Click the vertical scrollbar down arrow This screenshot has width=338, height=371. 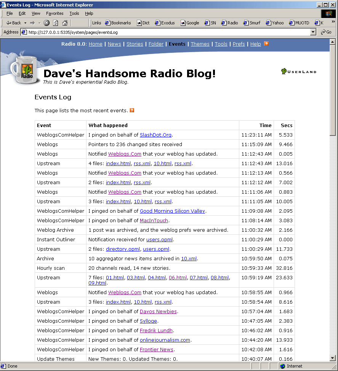coord(332,358)
